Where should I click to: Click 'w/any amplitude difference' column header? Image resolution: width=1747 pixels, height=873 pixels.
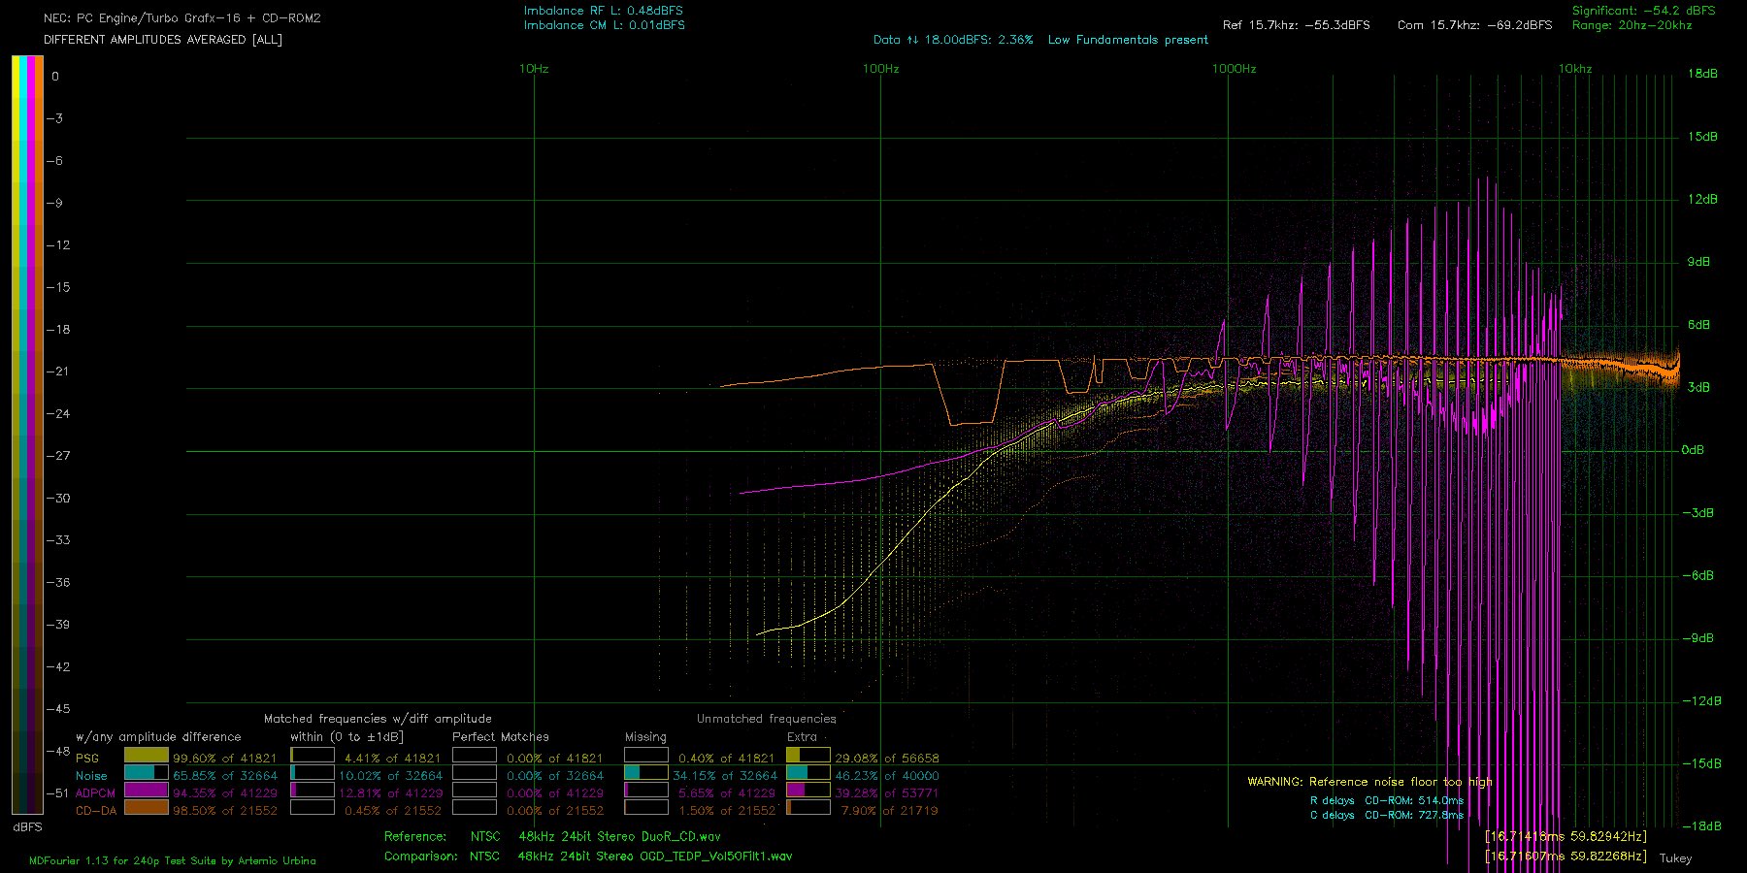point(158,737)
